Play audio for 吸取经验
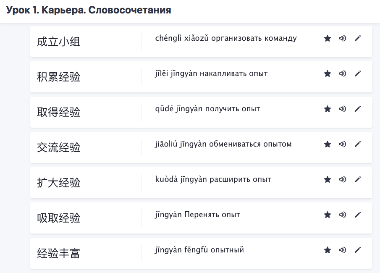This screenshot has width=380, height=273. point(343,215)
